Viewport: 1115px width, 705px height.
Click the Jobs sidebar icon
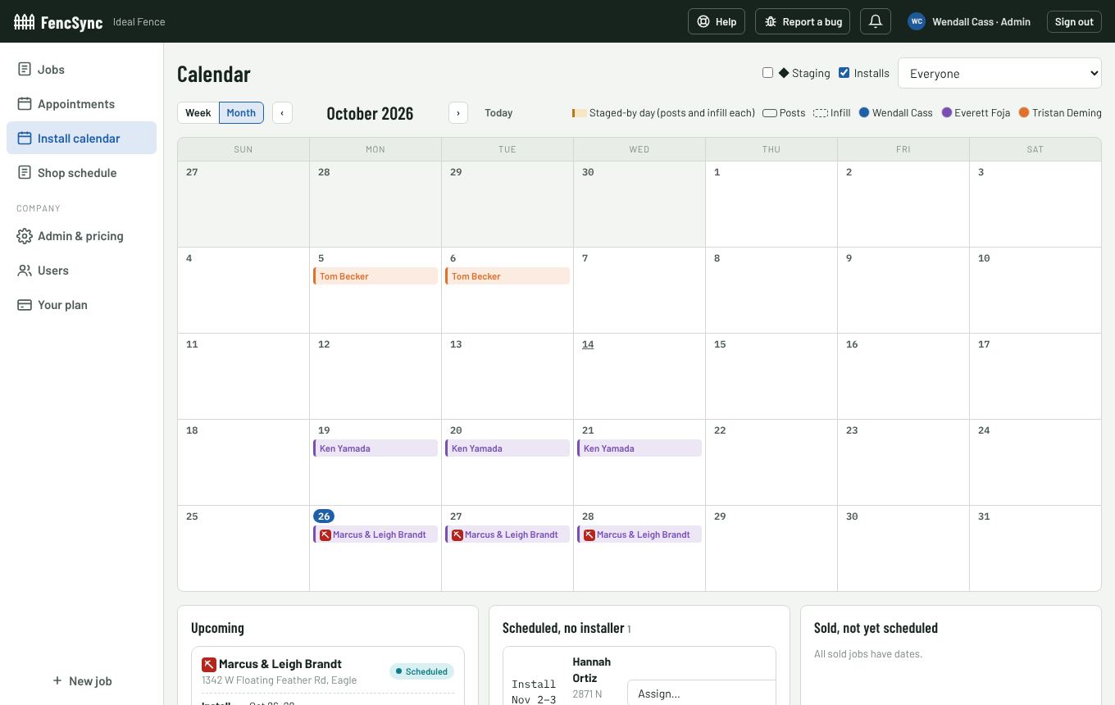[x=25, y=70]
